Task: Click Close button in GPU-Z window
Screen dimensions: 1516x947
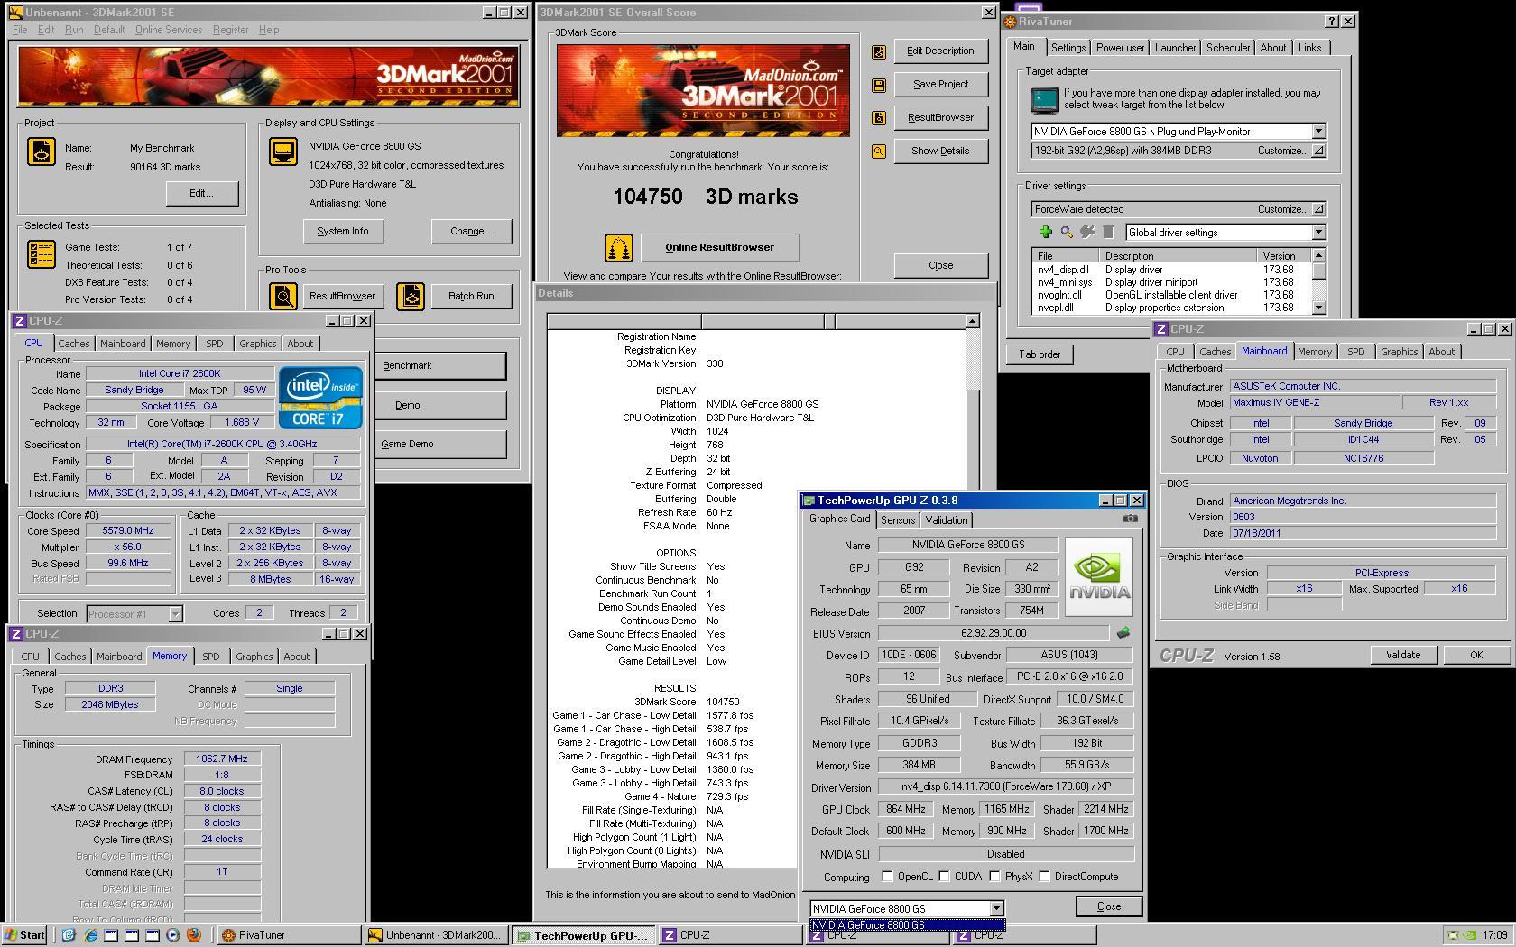Action: pyautogui.click(x=1108, y=906)
